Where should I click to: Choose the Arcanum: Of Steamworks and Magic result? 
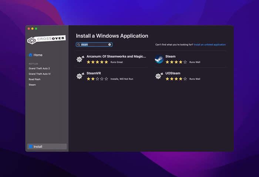116,57
